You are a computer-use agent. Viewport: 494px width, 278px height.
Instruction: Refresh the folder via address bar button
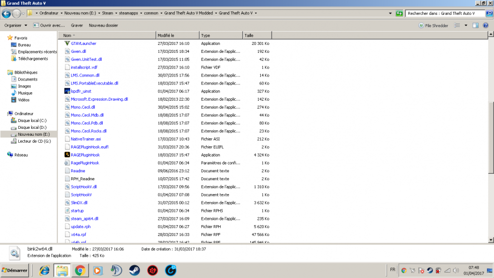[x=399, y=13]
